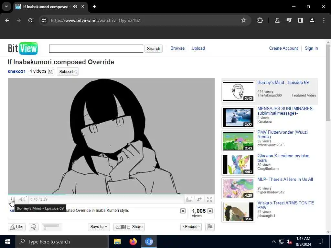This screenshot has height=248, width=331.
Task: Open the notification center icon
Action: point(320,242)
